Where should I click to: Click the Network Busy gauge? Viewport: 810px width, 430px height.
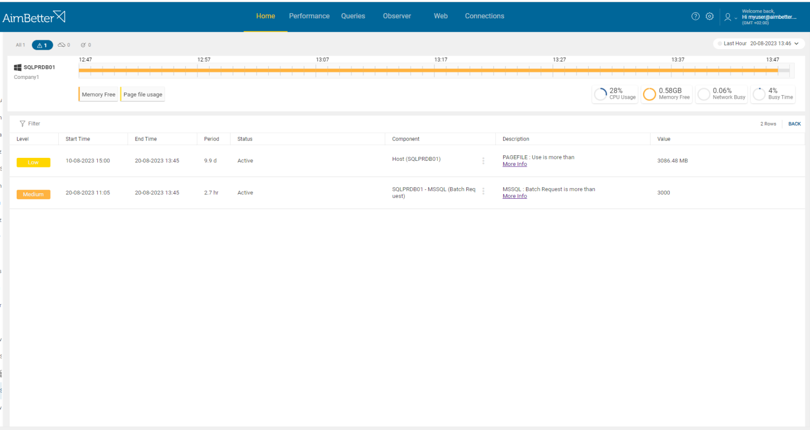(x=721, y=94)
